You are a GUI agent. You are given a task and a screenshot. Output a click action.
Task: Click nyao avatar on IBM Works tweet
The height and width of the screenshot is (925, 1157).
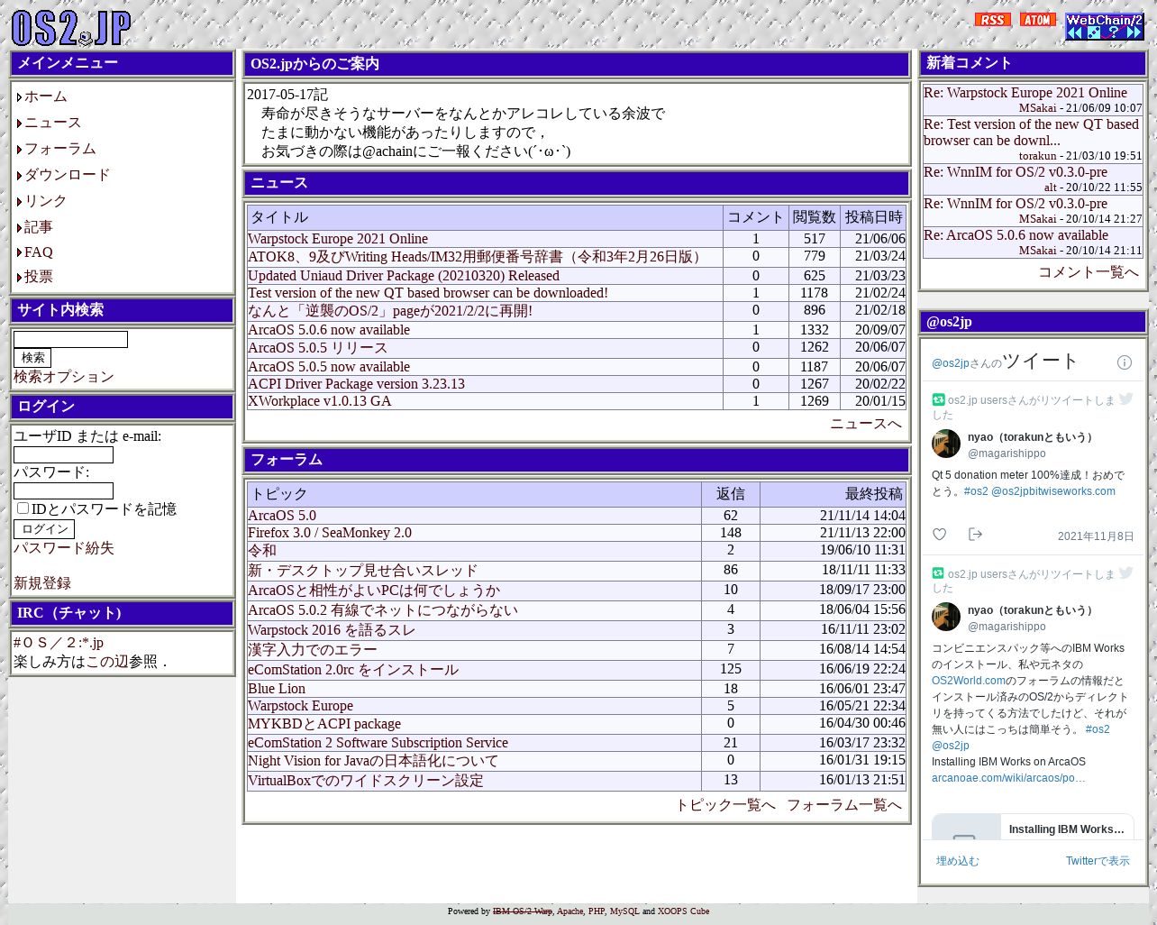coord(946,617)
